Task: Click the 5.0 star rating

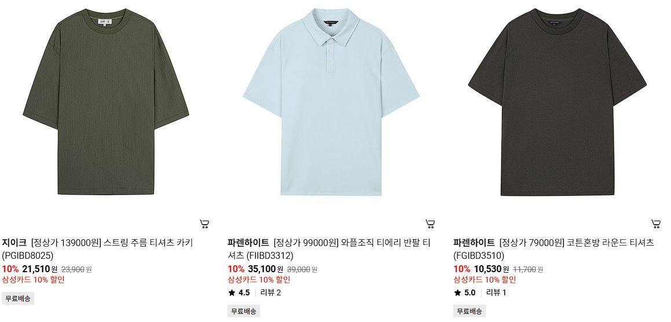Action: [x=465, y=293]
